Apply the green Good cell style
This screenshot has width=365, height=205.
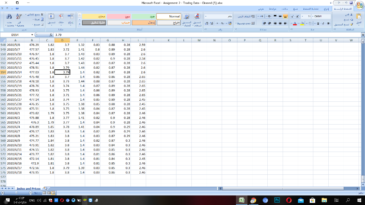coord(144,16)
